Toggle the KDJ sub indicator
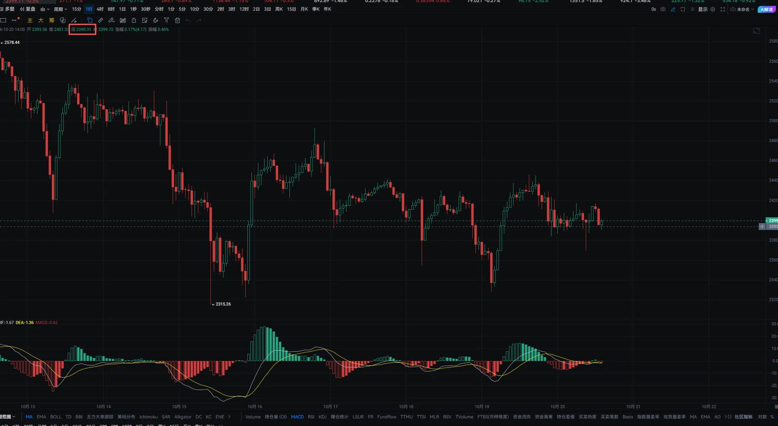This screenshot has width=778, height=426. tap(322, 417)
